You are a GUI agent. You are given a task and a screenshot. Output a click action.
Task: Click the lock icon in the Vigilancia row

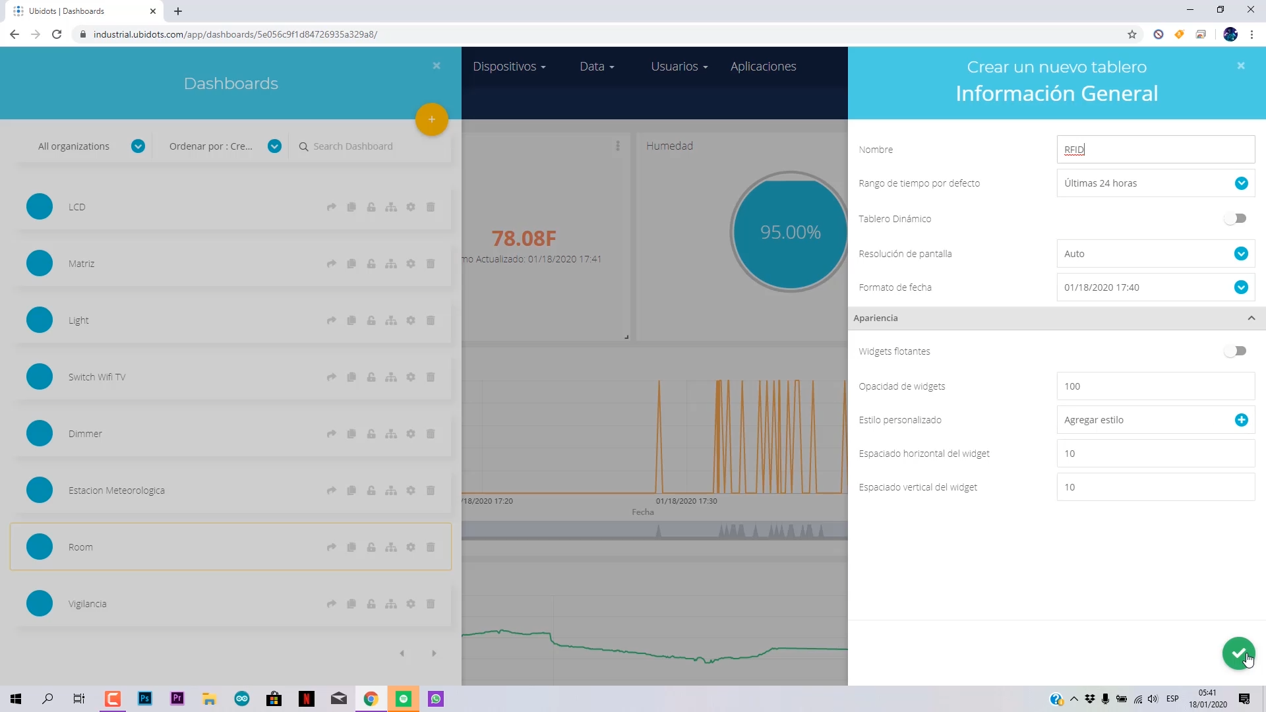371,604
